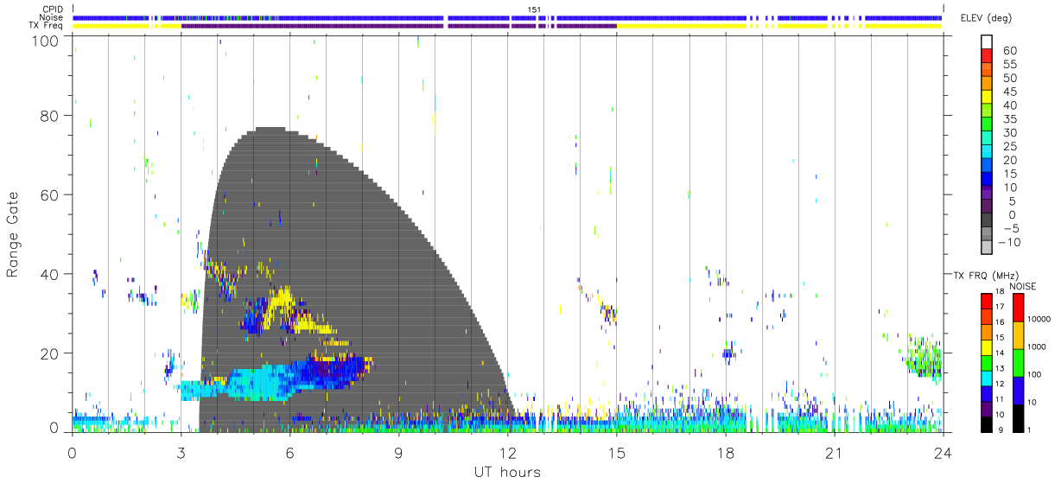Click the "Range Gate" y-axis title

[13, 234]
